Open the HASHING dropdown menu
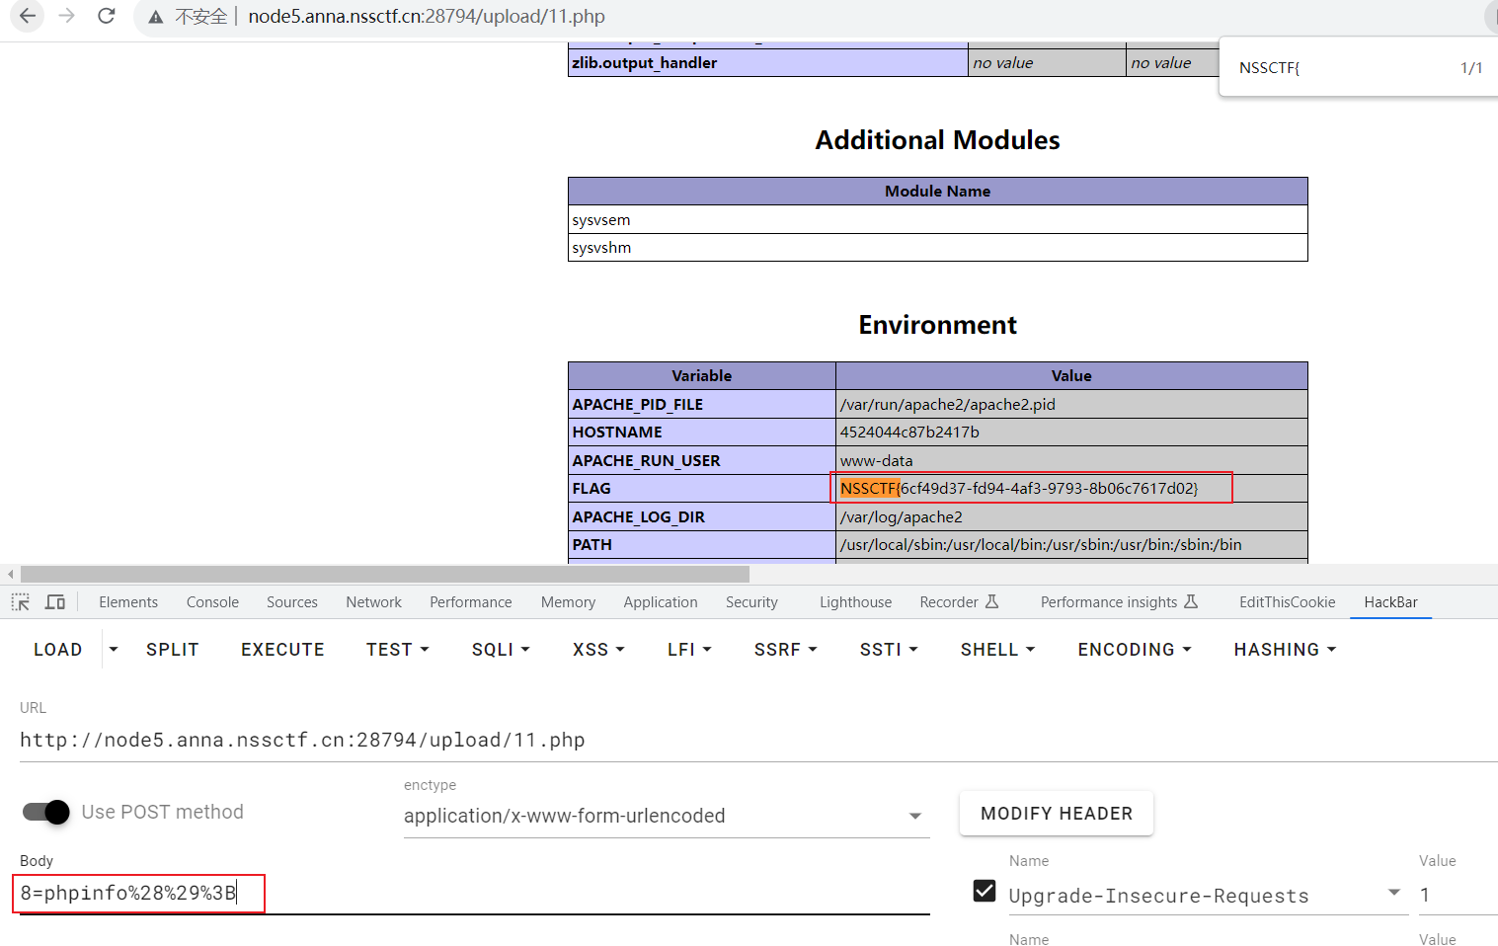The width and height of the screenshot is (1498, 946). click(1285, 650)
